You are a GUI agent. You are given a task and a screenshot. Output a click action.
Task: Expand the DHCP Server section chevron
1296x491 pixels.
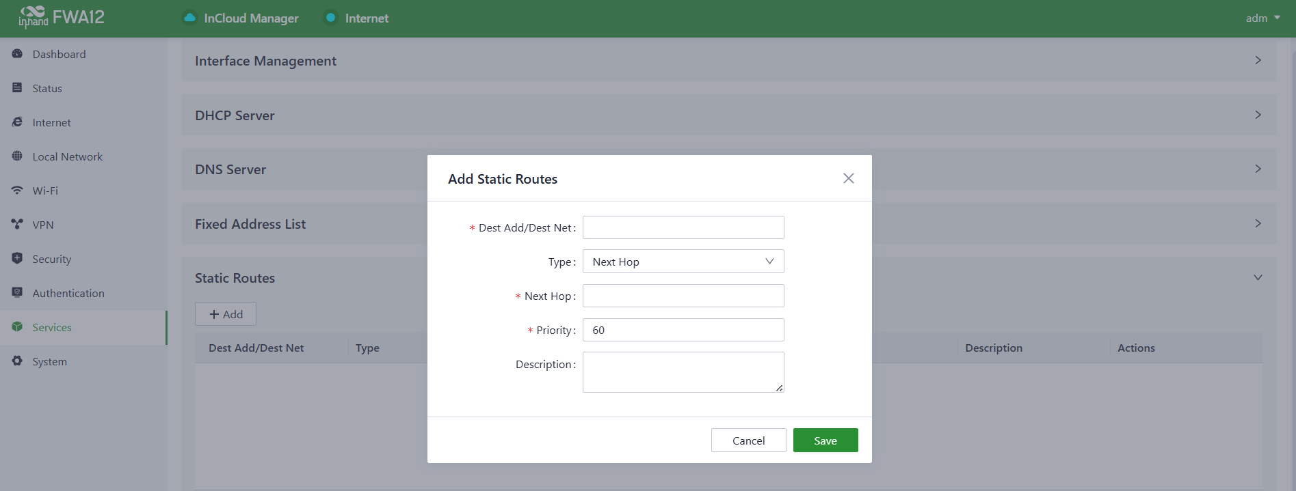[x=1257, y=115]
